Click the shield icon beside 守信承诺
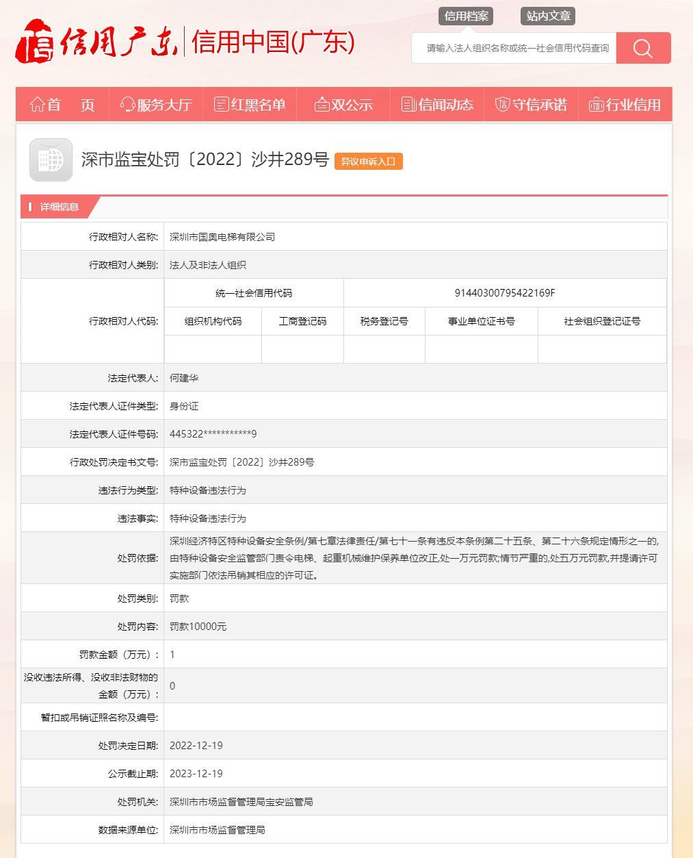Viewport: 693px width, 858px height. pos(502,105)
